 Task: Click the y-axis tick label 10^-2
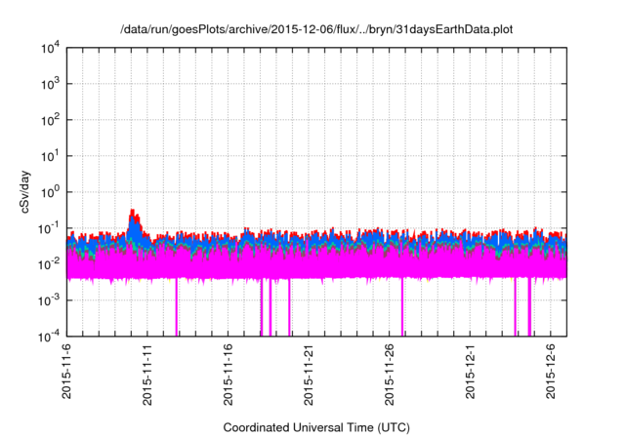(50, 264)
